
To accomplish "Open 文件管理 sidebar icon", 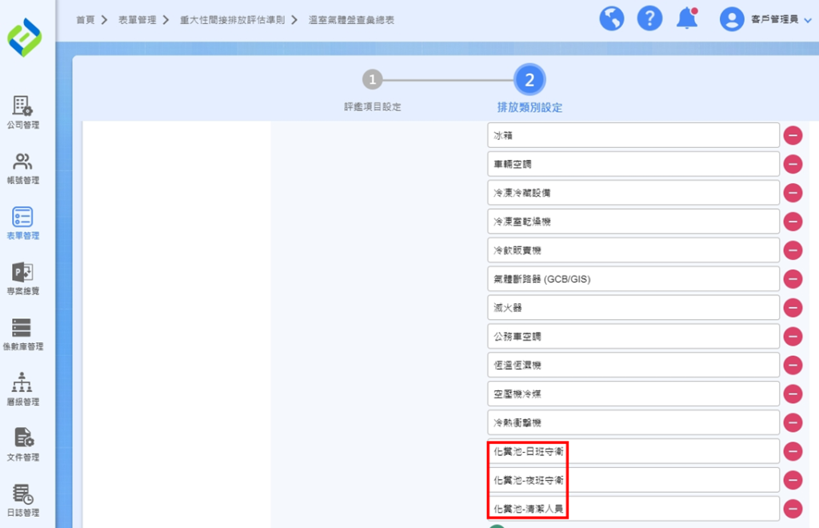I will click(22, 445).
